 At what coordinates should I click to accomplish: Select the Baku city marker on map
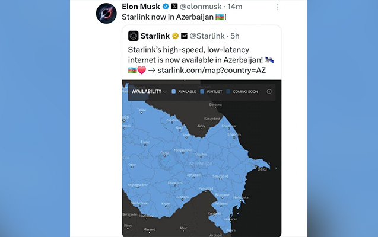(x=256, y=166)
